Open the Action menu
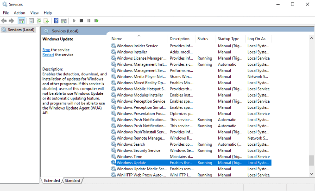 [19, 13]
